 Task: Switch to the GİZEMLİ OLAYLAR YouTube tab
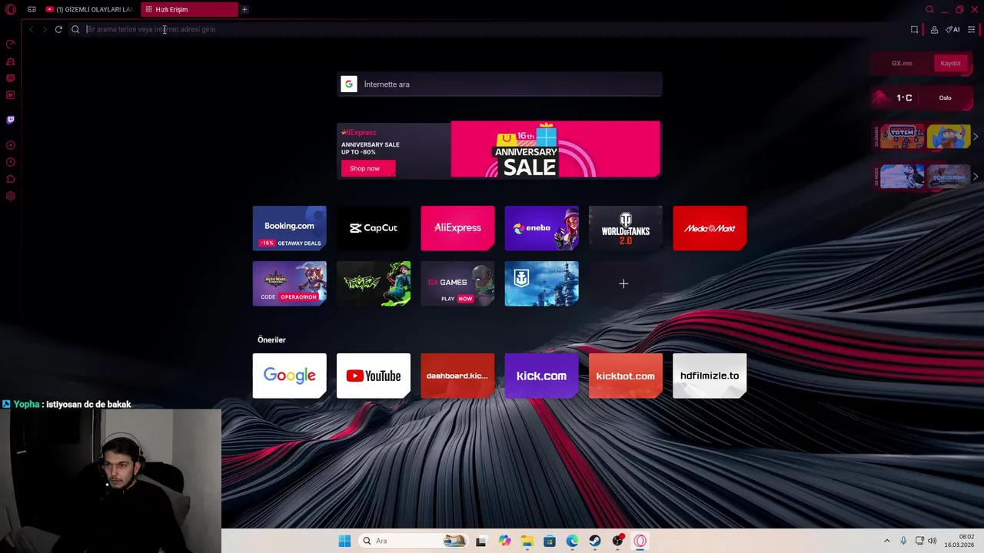(x=90, y=9)
